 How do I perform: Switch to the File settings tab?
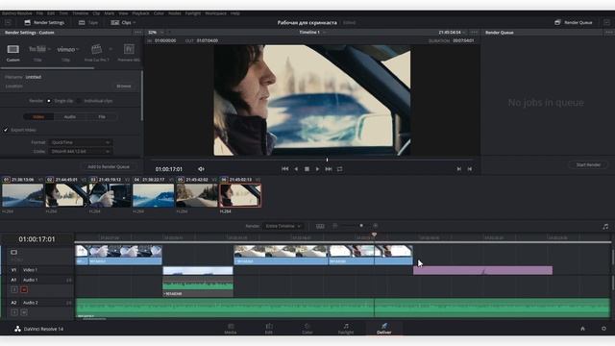pos(102,117)
